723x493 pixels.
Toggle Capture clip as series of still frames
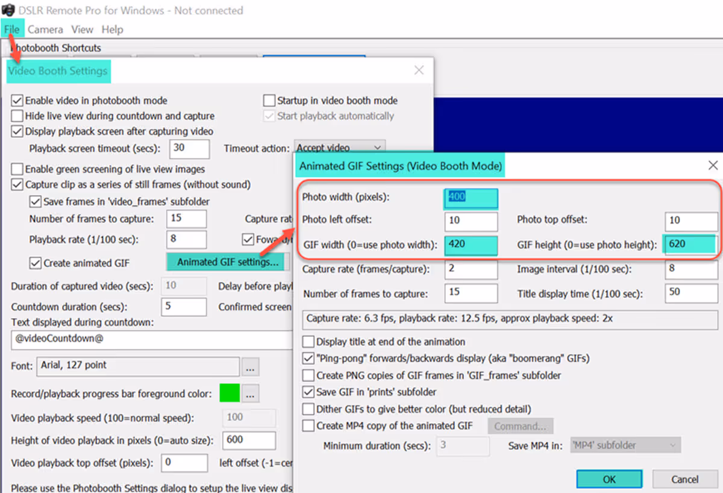17,184
